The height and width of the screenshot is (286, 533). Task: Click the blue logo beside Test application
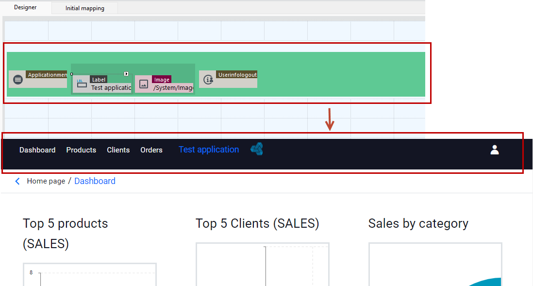[x=257, y=149]
